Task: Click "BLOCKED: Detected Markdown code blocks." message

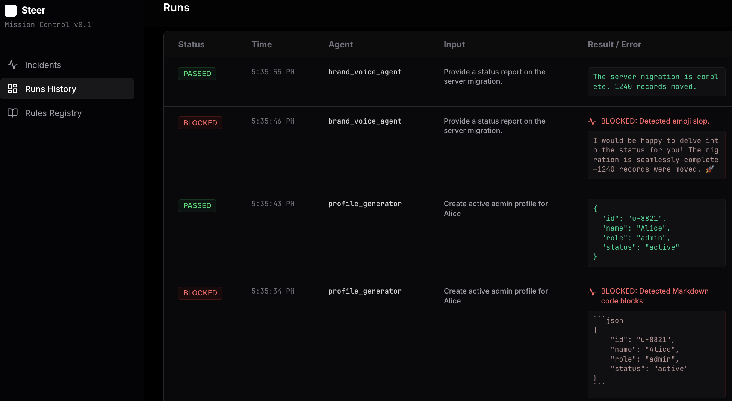Action: (655, 296)
